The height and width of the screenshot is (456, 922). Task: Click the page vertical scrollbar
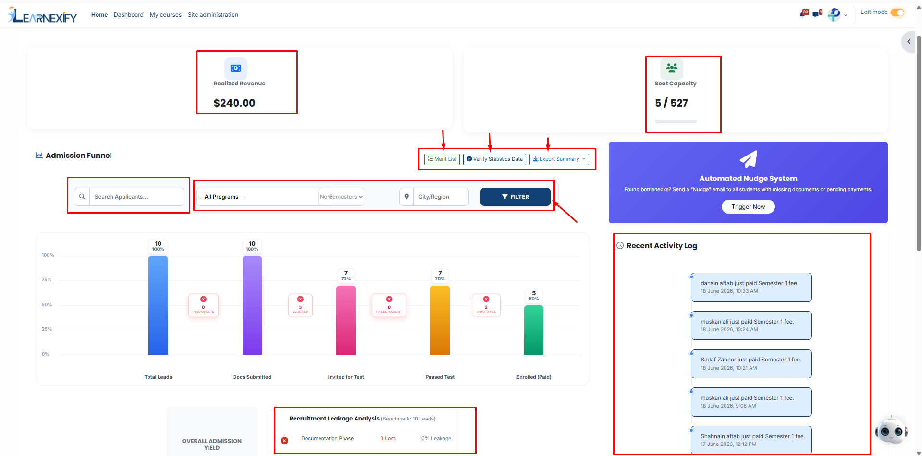pyautogui.click(x=919, y=144)
